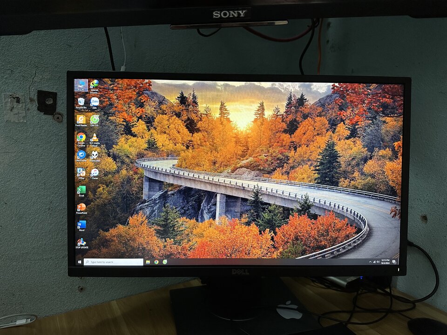Open File Explorer from the taskbar
The width and height of the screenshot is (447, 335).
tap(148, 262)
